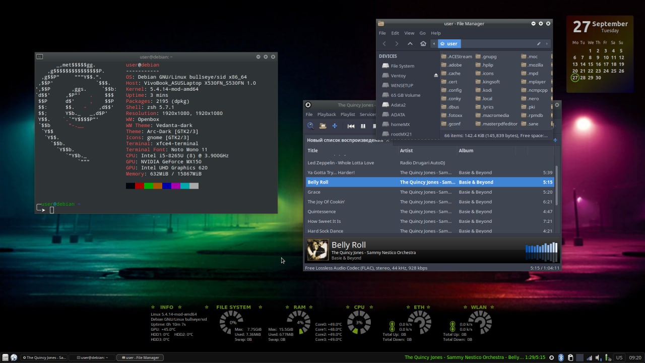Click the blue plus Add icon in player toolbar
This screenshot has width=645, height=363.
(334, 126)
